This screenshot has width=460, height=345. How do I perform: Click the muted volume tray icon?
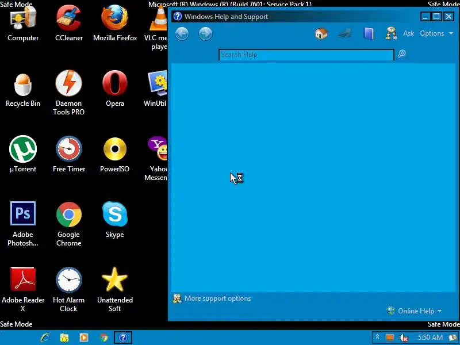(x=404, y=338)
